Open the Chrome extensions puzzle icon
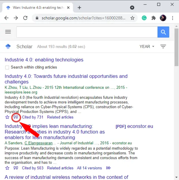 (x=154, y=18)
